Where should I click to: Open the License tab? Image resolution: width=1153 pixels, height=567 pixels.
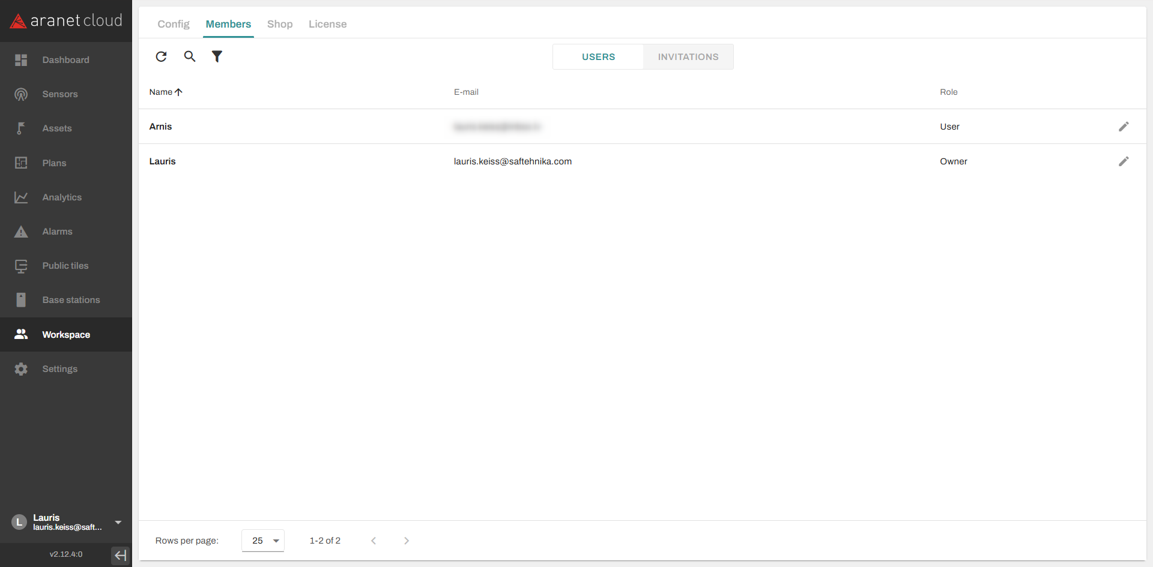[327, 24]
